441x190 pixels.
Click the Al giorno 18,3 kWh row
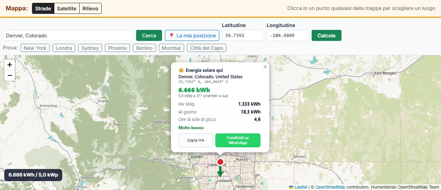(219, 112)
